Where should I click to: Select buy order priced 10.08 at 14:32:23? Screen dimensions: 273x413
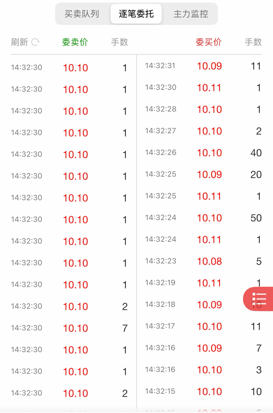(203, 261)
